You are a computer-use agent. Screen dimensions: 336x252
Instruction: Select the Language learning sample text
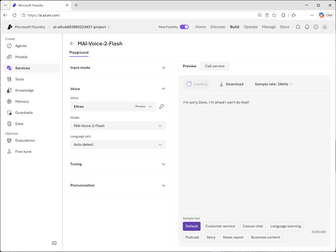[286, 226]
